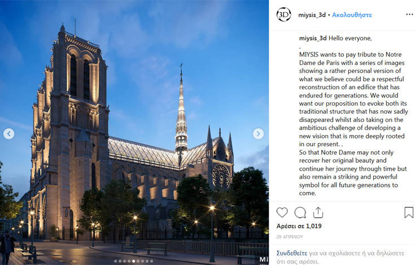Click the cathedral rose window in photo
The width and height of the screenshot is (415, 265).
click(x=221, y=176)
